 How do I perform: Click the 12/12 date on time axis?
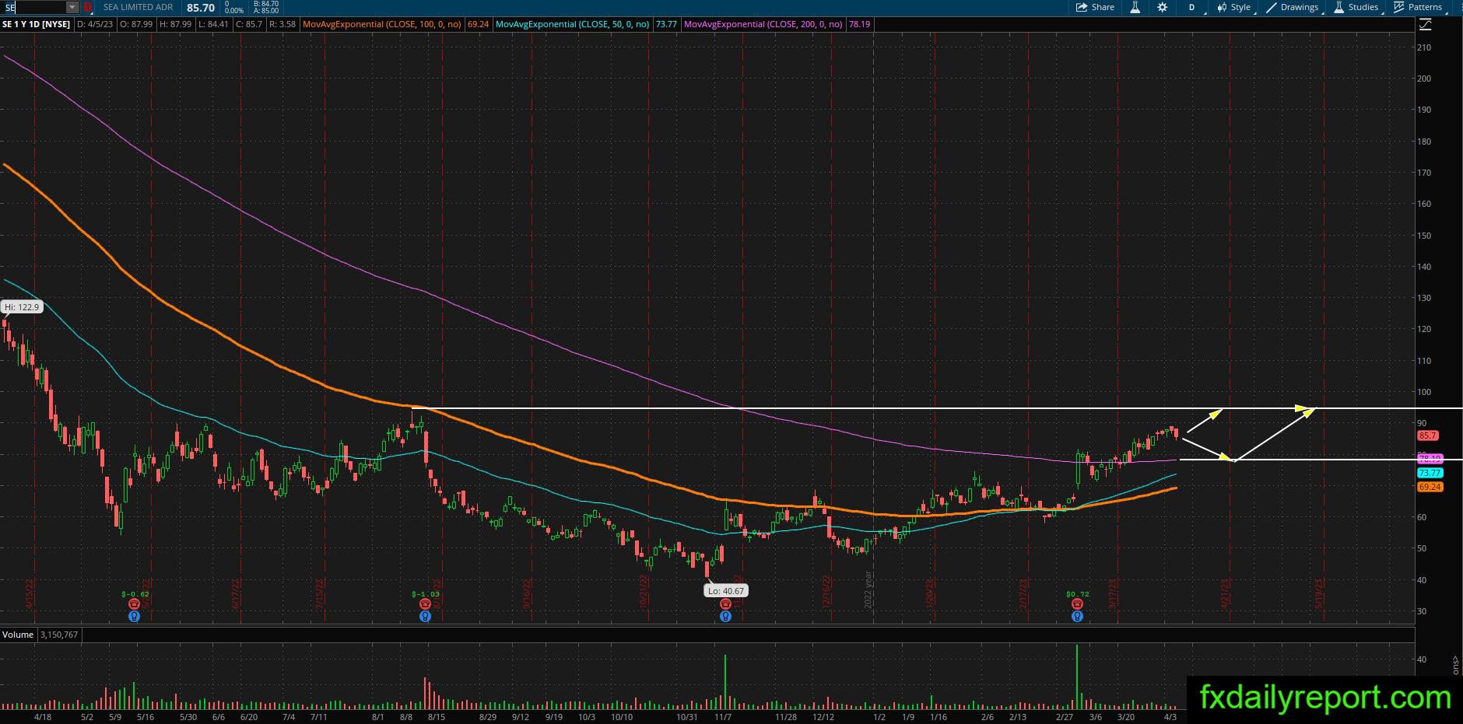click(x=823, y=717)
